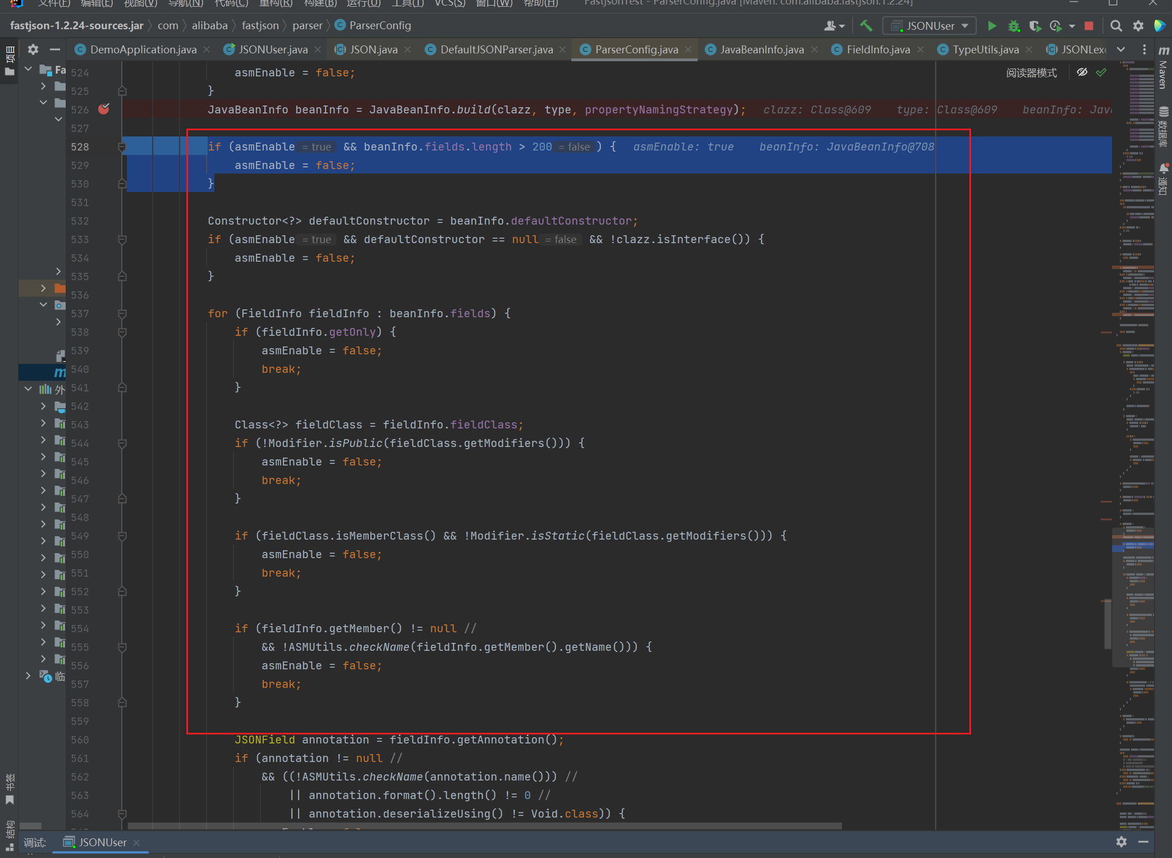1172x858 pixels.
Task: Open Search Everywhere magnifier
Action: click(x=1116, y=26)
